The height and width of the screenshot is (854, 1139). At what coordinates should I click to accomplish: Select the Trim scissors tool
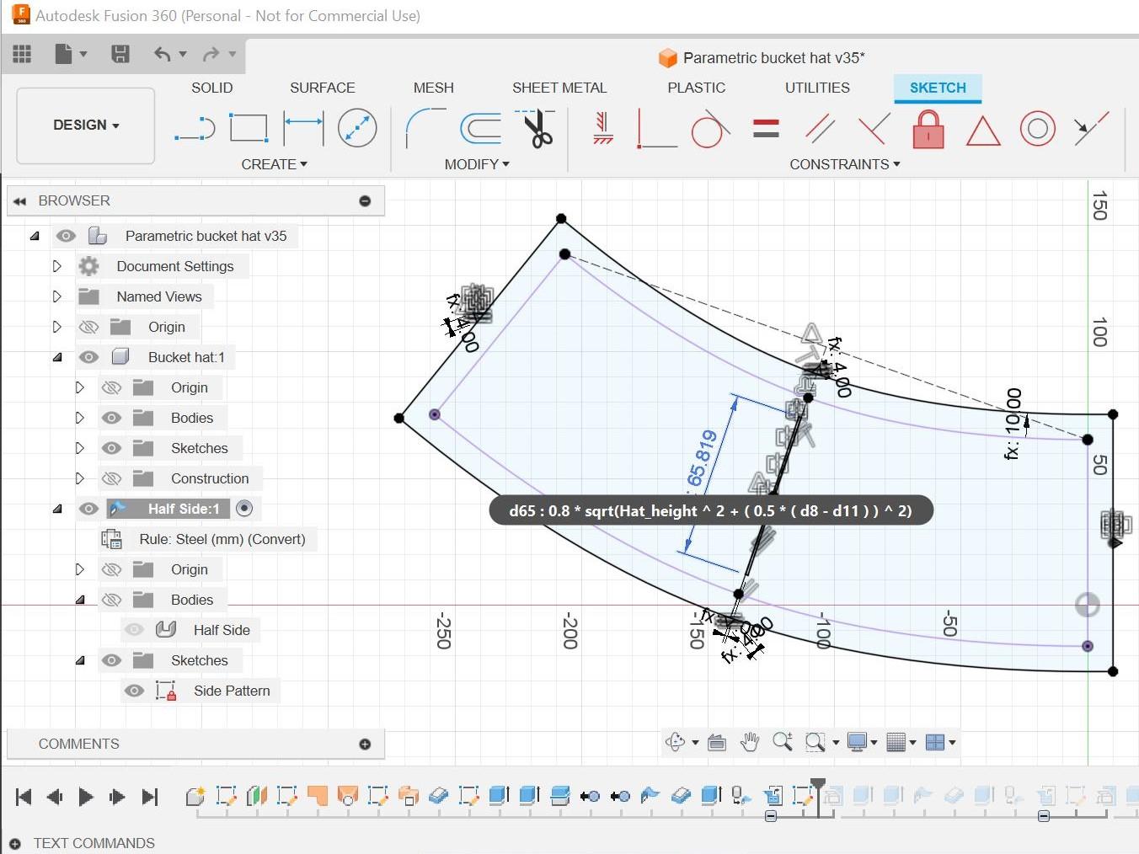point(536,128)
